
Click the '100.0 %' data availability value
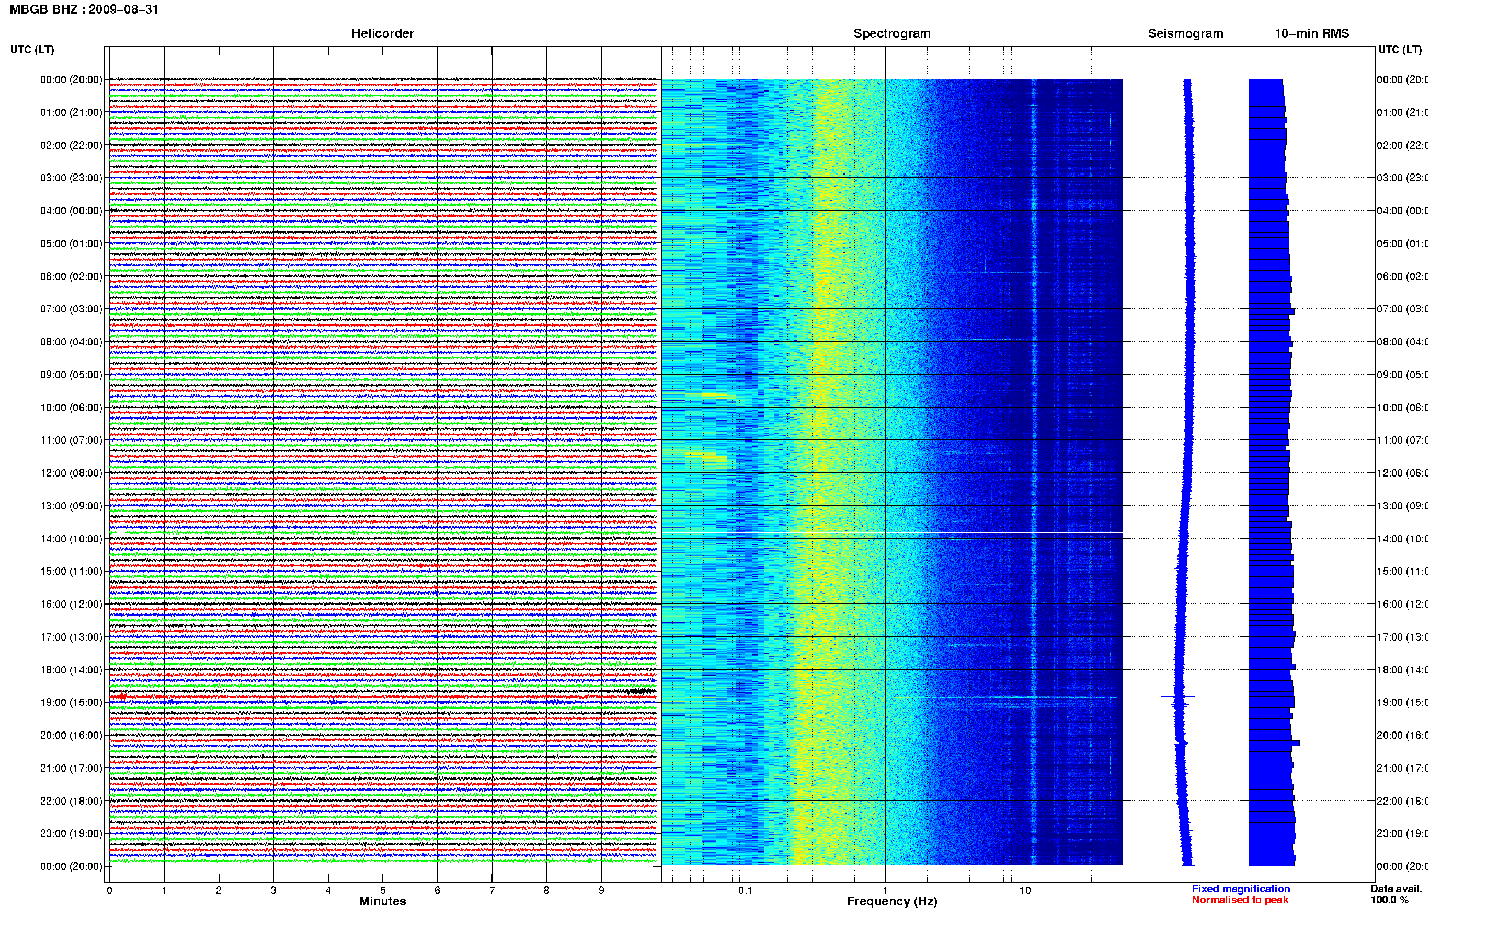click(1389, 900)
